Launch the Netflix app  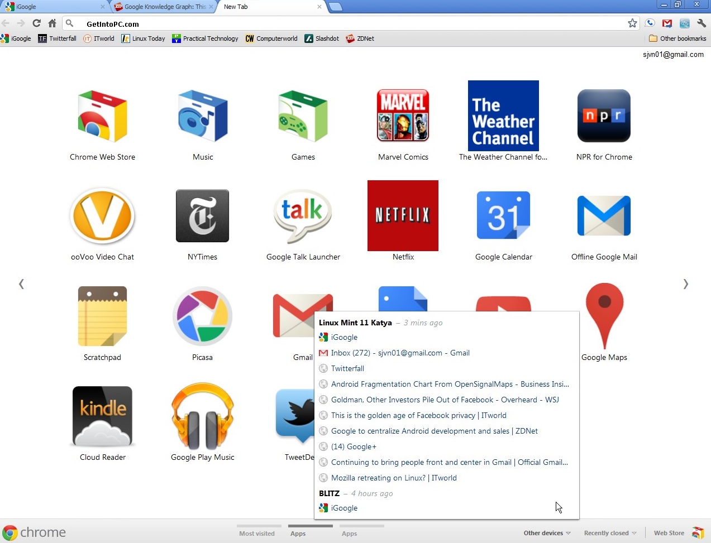click(x=403, y=216)
